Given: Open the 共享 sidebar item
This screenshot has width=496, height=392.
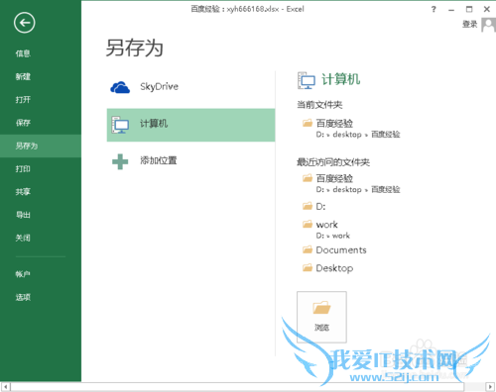Looking at the screenshot, I should (x=23, y=192).
